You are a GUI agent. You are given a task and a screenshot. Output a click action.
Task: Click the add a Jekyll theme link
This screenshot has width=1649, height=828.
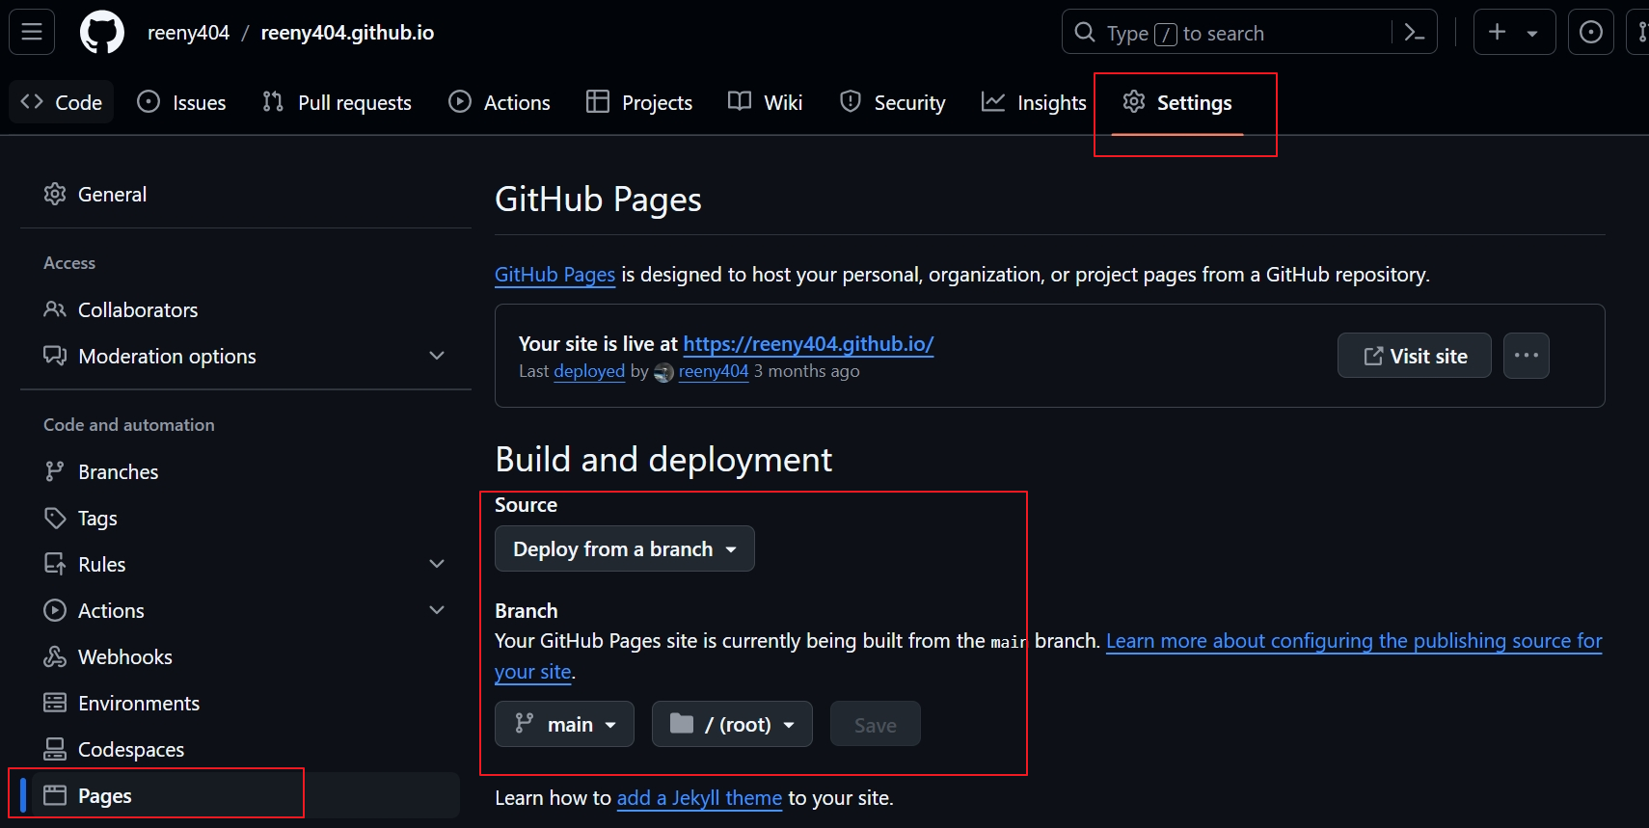click(699, 798)
